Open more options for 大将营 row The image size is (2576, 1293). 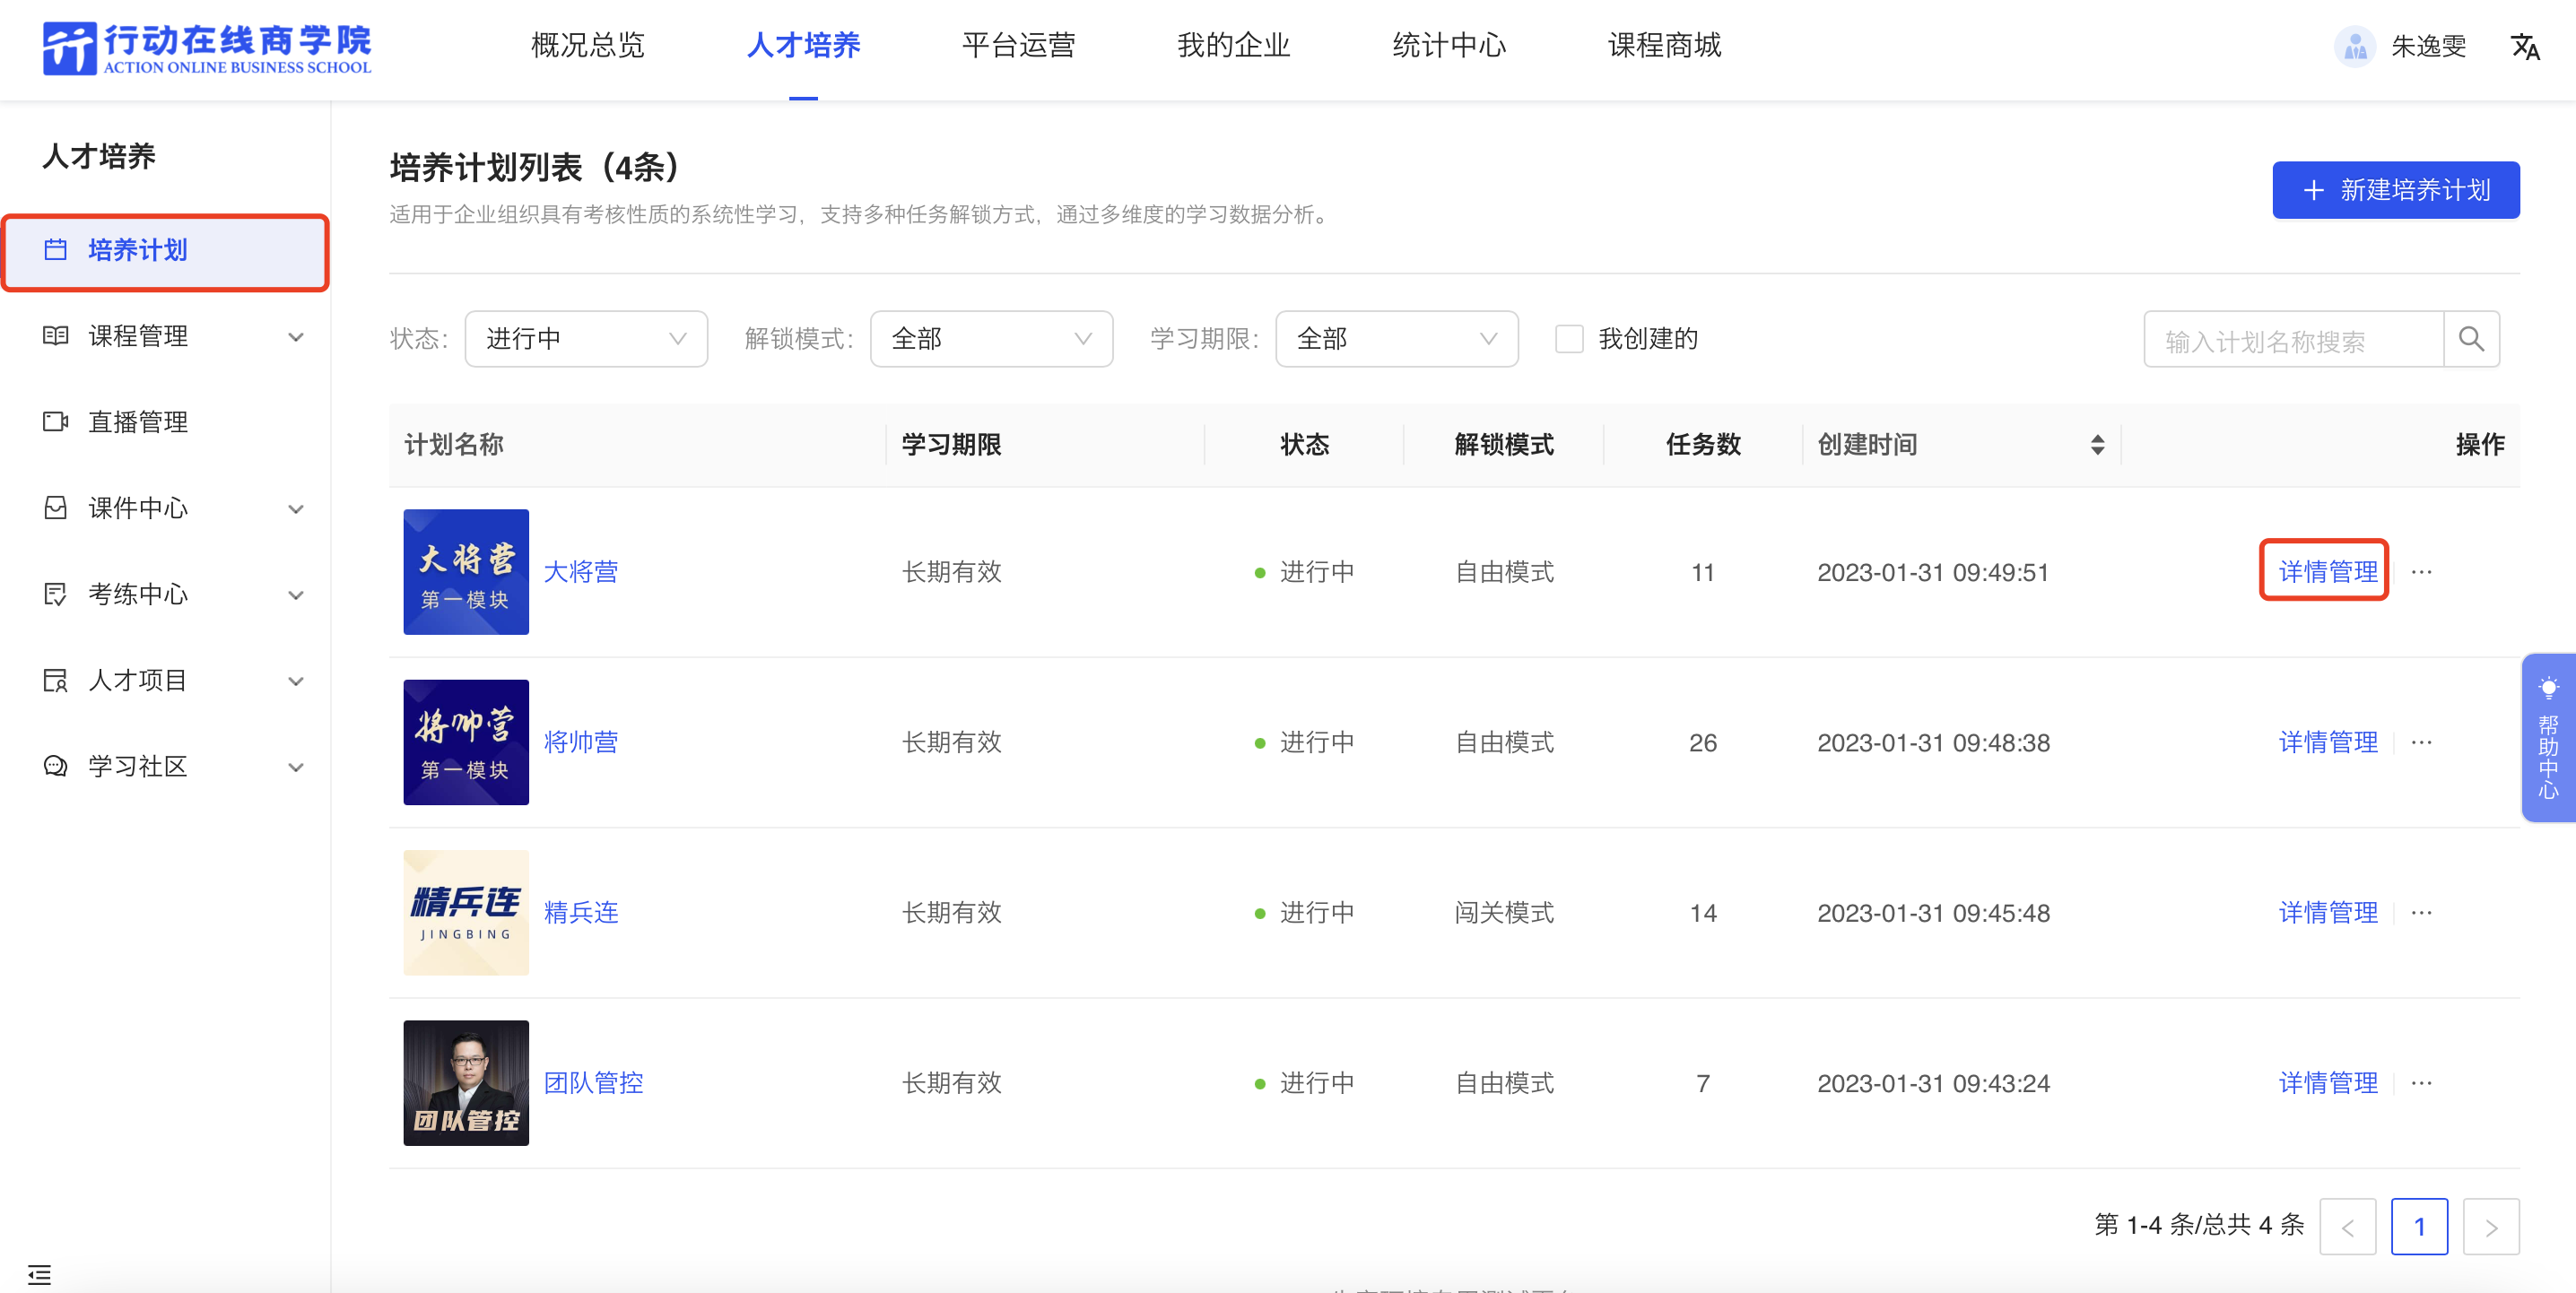coord(2421,572)
